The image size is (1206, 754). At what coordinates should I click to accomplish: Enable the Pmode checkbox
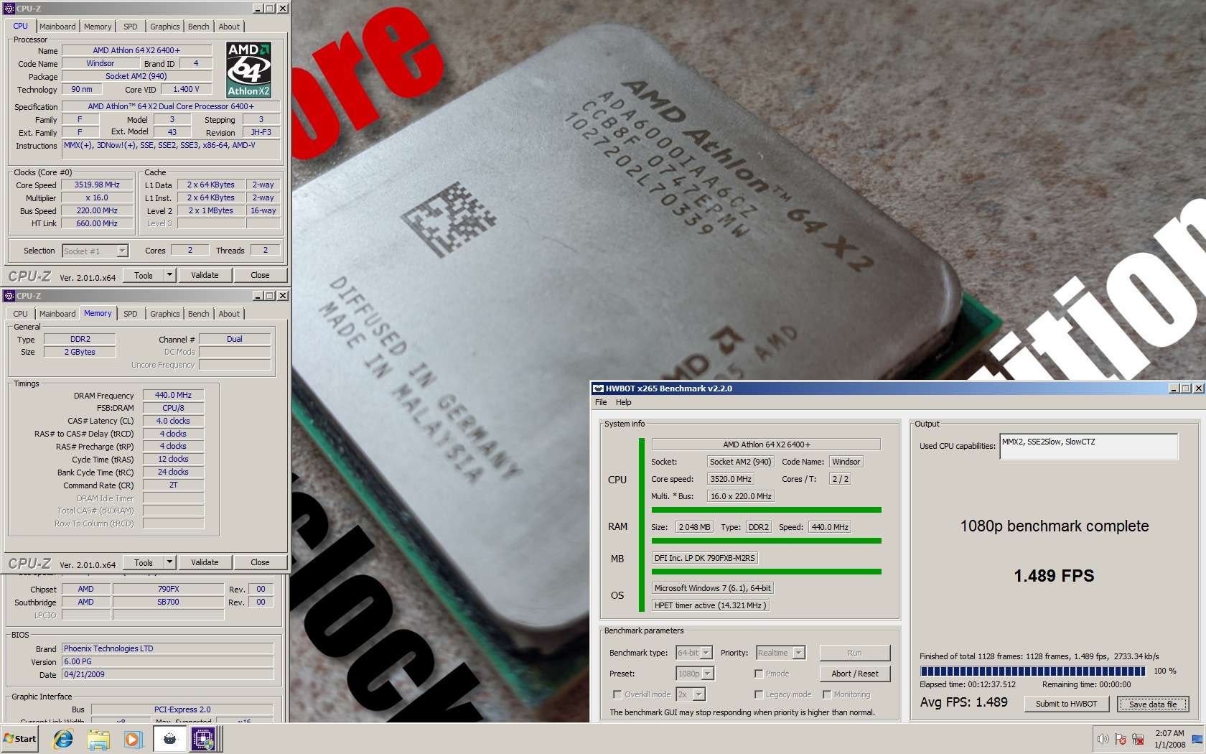(x=759, y=674)
